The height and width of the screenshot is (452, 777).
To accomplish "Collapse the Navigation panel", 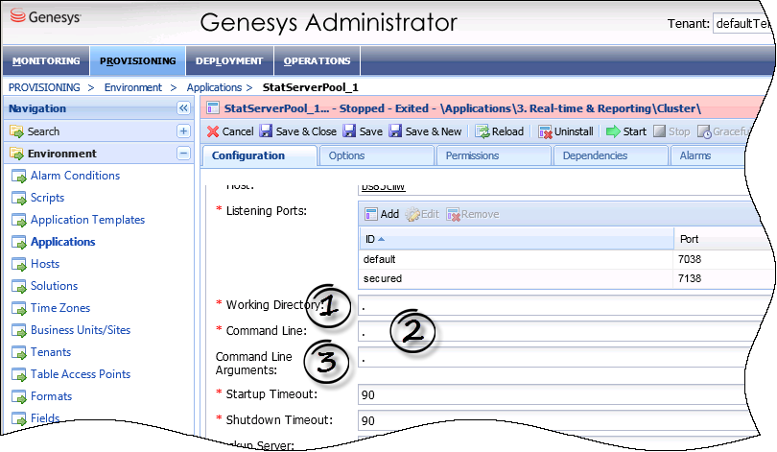I will click(183, 109).
